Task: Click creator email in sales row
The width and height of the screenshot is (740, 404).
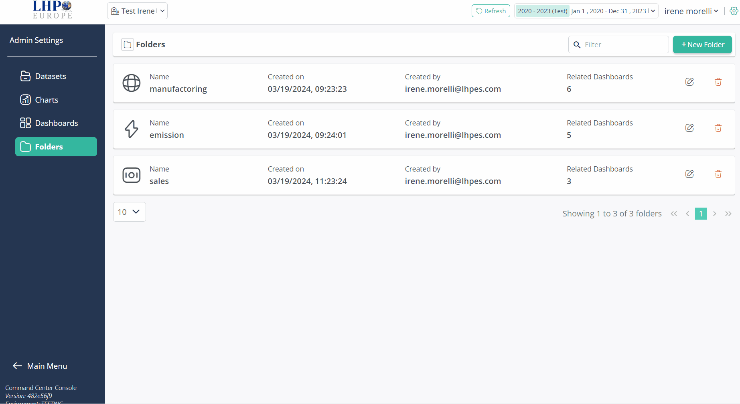Action: [x=453, y=181]
